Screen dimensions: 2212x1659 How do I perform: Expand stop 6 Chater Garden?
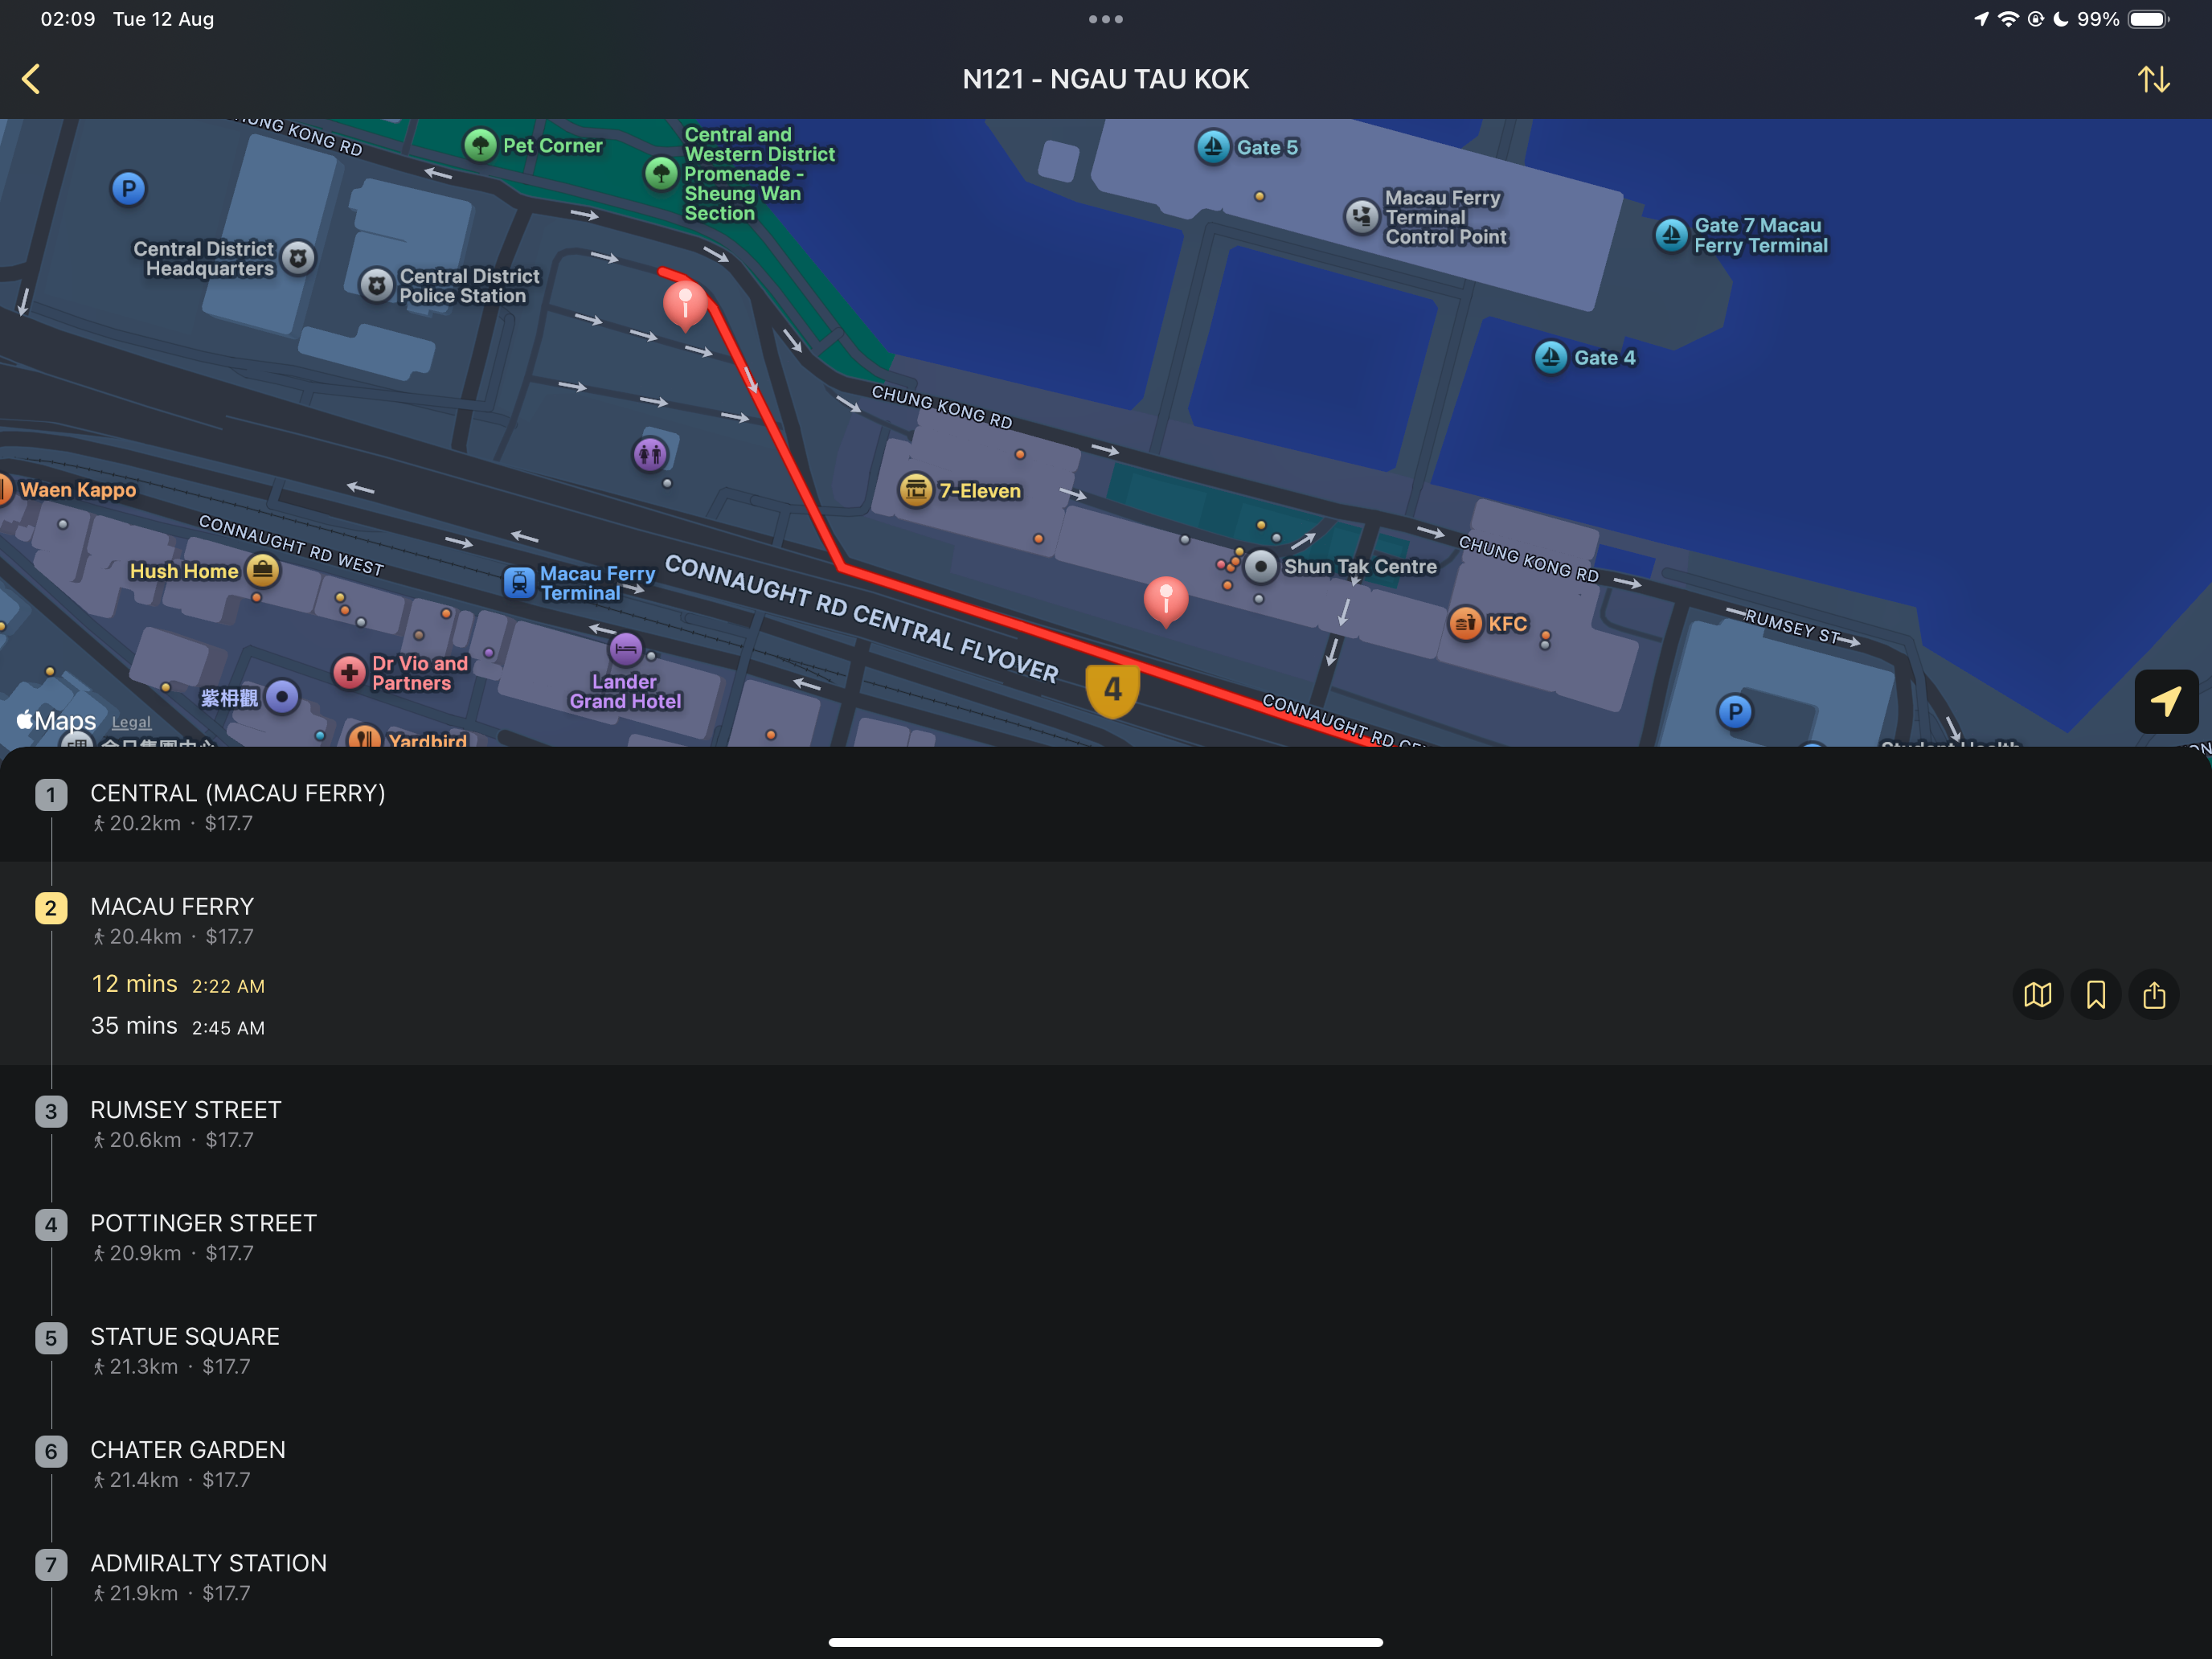1106,1463
